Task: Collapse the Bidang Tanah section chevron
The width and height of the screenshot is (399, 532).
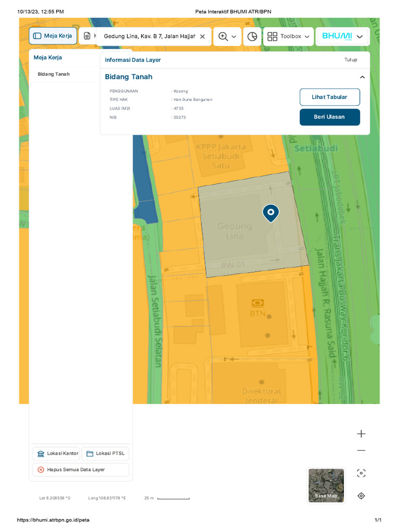Action: point(362,77)
